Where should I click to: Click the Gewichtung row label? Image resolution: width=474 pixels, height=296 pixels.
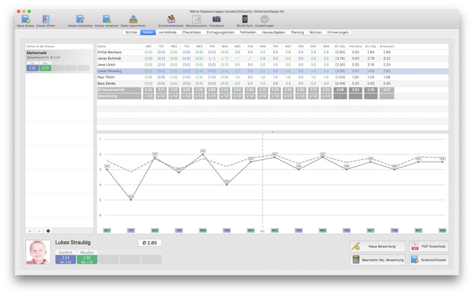tap(119, 96)
